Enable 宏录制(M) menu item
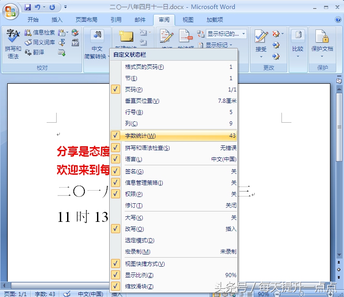344x297 pixels. coord(174,251)
